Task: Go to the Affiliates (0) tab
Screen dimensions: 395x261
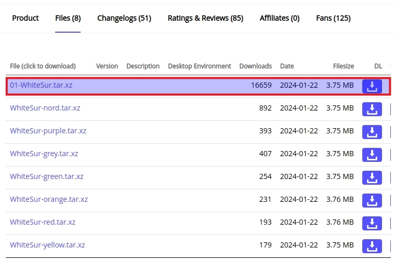Action: tap(280, 18)
